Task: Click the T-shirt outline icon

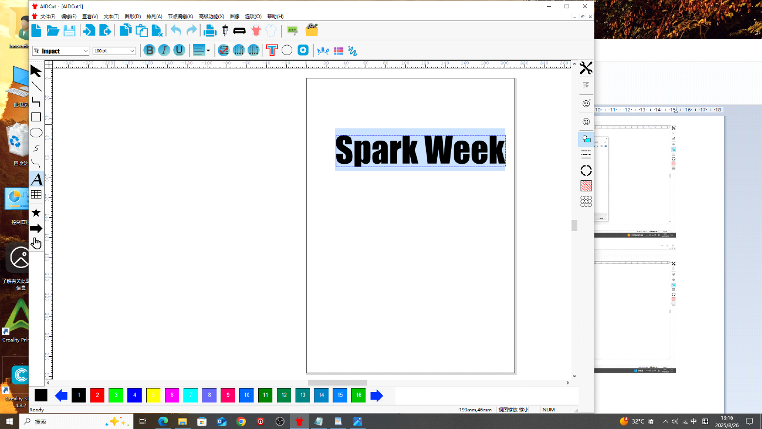Action: pyautogui.click(x=271, y=30)
